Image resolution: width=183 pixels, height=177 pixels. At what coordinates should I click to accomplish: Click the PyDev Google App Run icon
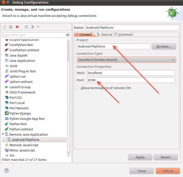point(7,118)
